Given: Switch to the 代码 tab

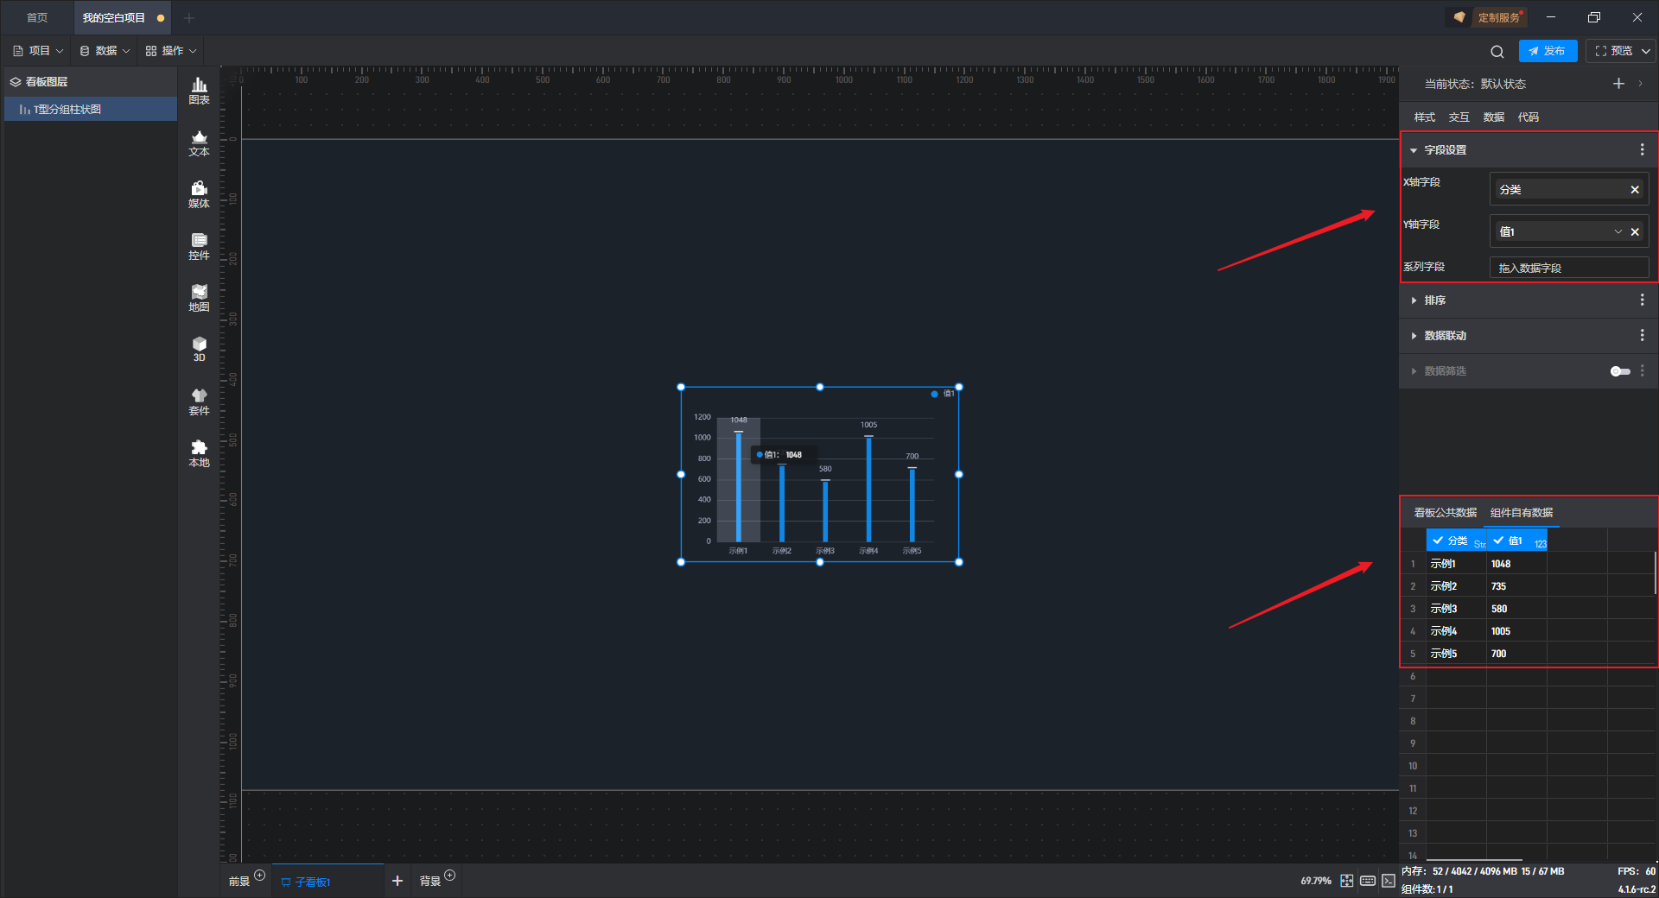Looking at the screenshot, I should coord(1528,117).
